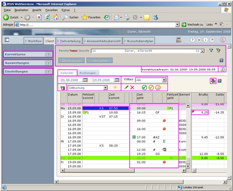Image resolution: width=233 pixels, height=191 pixels.
Task: Switch to the Workflow tab
Action: point(33,41)
